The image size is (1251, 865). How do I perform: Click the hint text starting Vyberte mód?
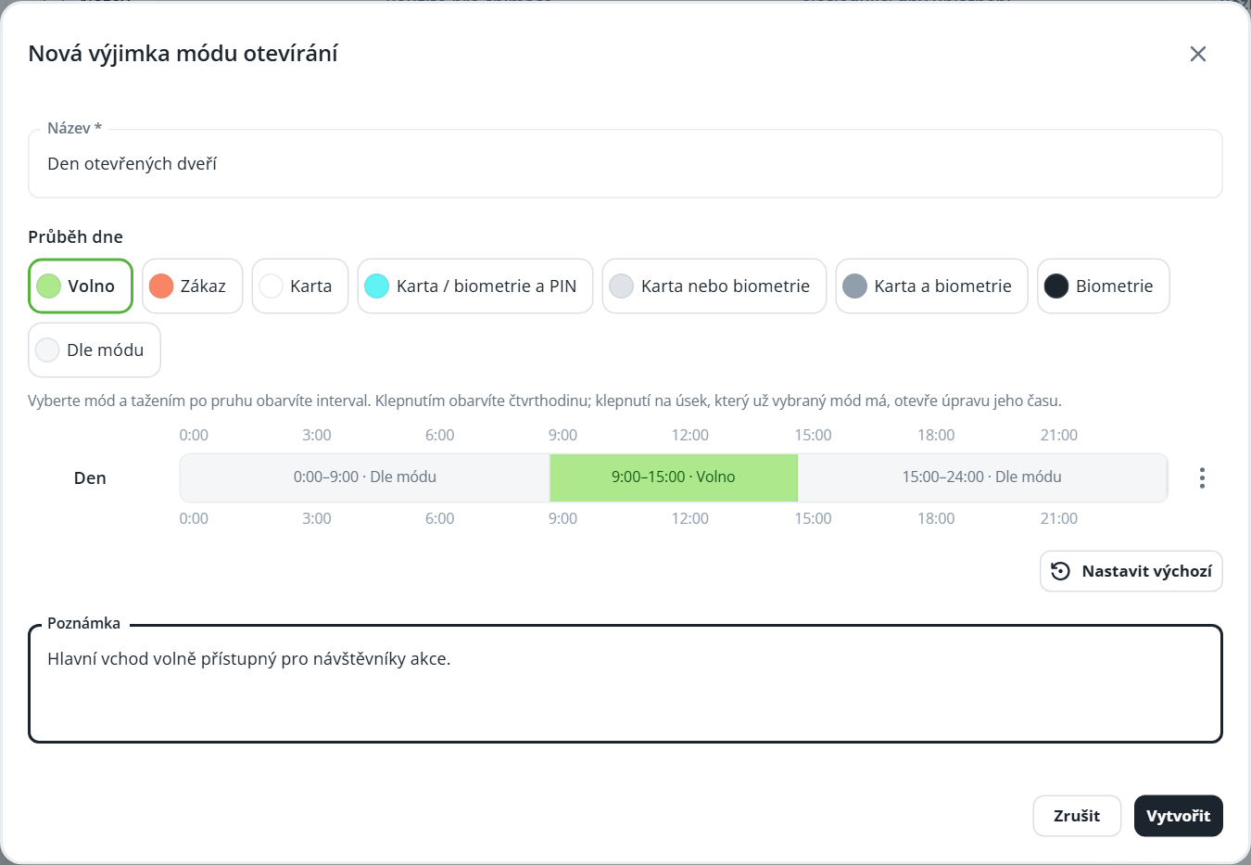coord(545,401)
